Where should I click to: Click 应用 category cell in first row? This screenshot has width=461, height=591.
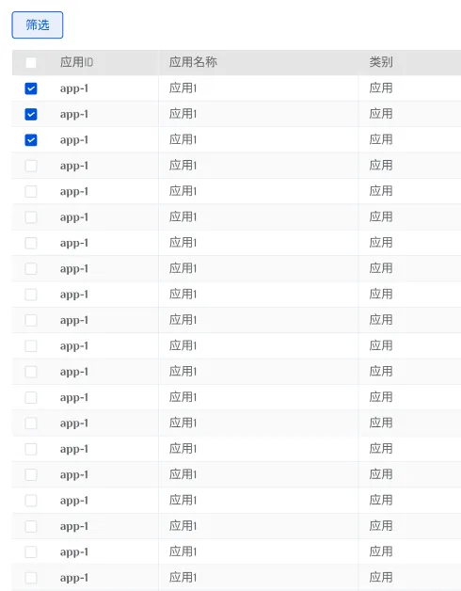pos(381,88)
